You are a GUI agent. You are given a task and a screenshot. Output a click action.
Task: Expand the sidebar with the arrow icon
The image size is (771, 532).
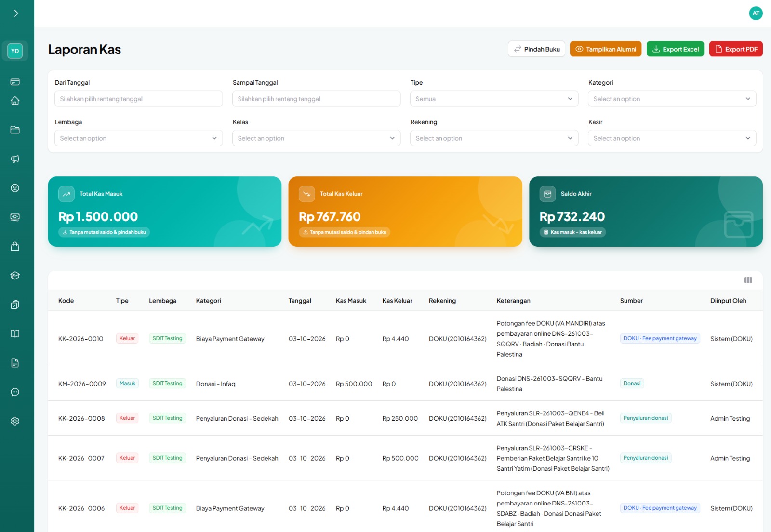[16, 13]
